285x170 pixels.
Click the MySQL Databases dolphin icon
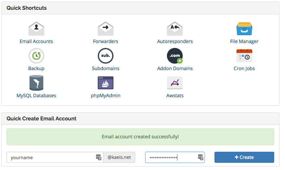[x=36, y=83]
